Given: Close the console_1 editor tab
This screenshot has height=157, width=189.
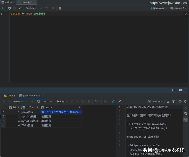Looking at the screenshot, I should tap(35, 2).
